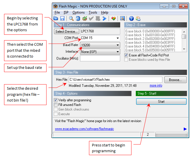Screen dimensions: 193x158
Task: Click the blue cylinder erase flash icon
Action: 78,19
